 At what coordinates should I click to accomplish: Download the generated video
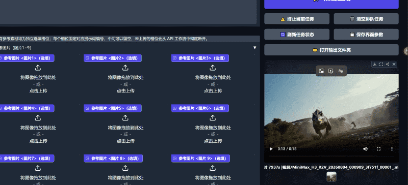(375, 65)
